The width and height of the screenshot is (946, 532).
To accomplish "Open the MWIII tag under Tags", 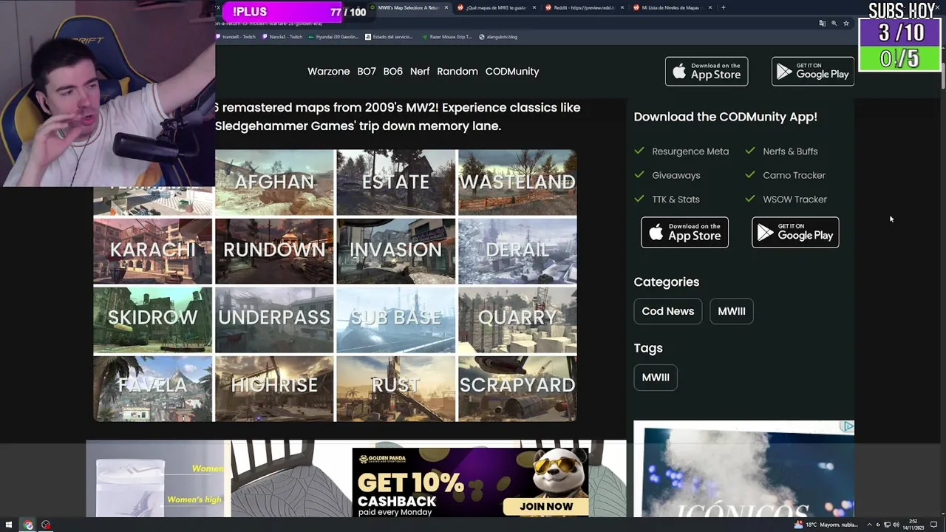I will point(656,378).
